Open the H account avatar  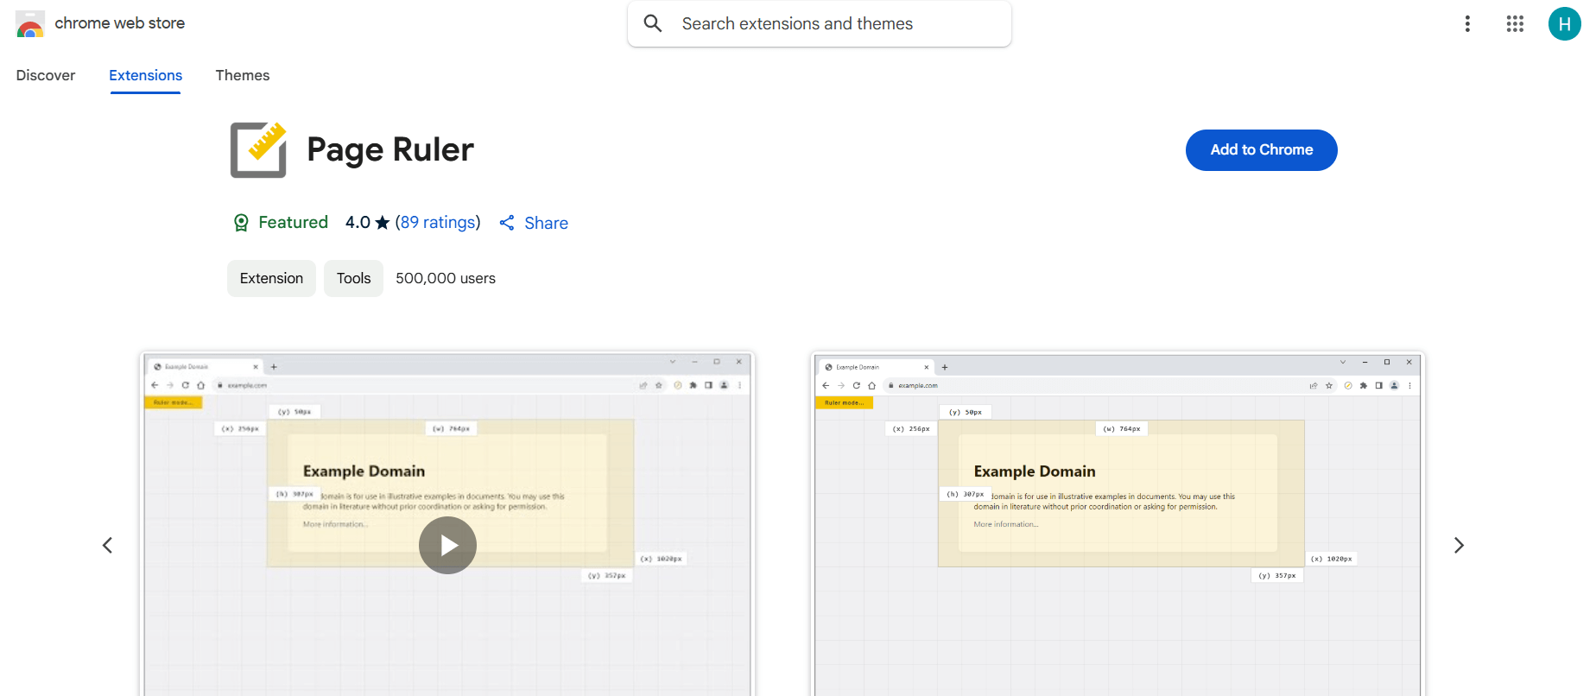coord(1564,24)
